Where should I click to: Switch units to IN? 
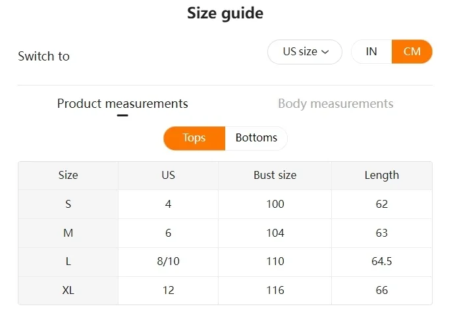pyautogui.click(x=371, y=52)
